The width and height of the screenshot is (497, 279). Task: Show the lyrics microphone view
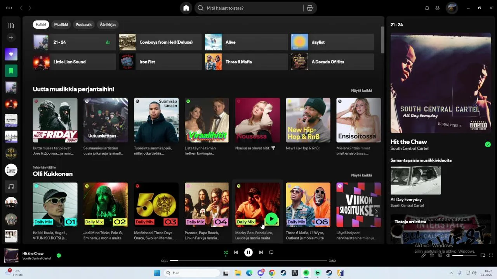(x=424, y=255)
